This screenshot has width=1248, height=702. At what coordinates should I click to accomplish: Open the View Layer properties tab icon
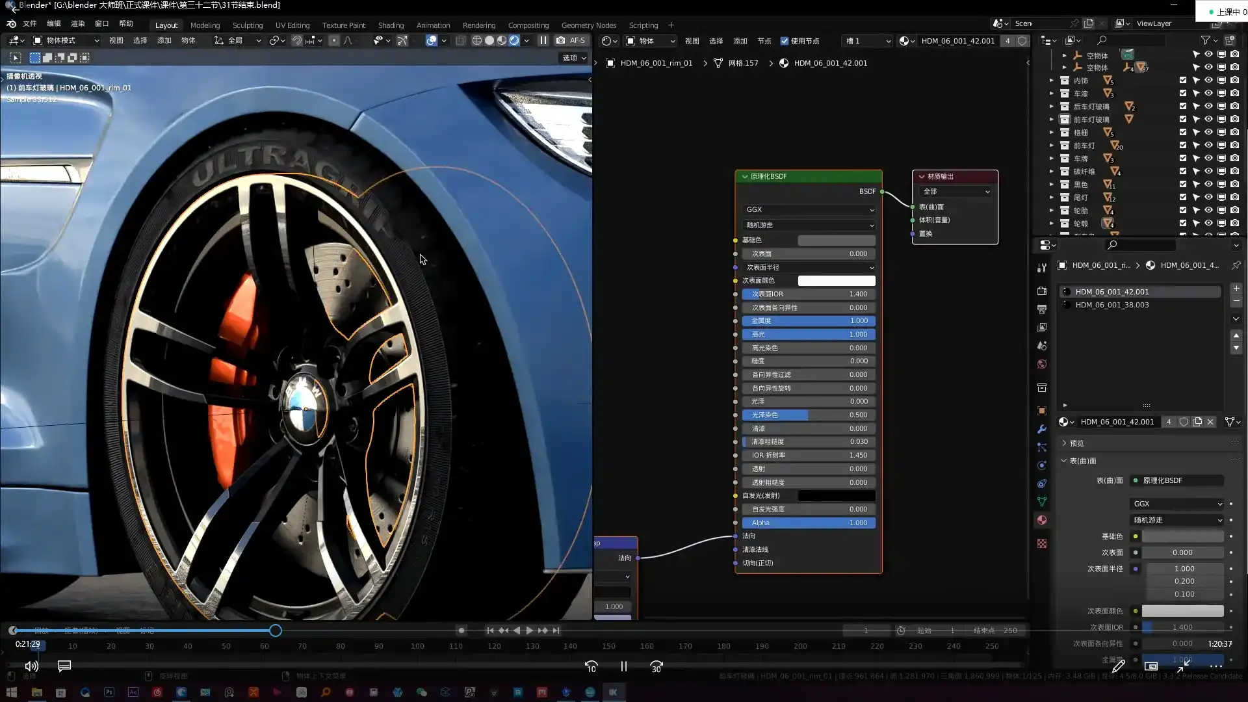coord(1042,327)
